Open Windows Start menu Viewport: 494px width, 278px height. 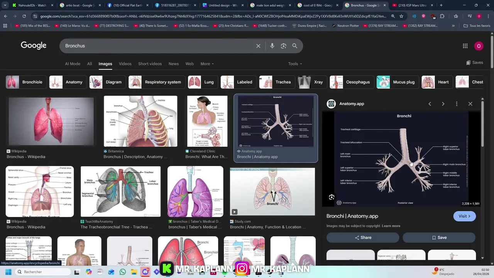[x=7, y=272]
